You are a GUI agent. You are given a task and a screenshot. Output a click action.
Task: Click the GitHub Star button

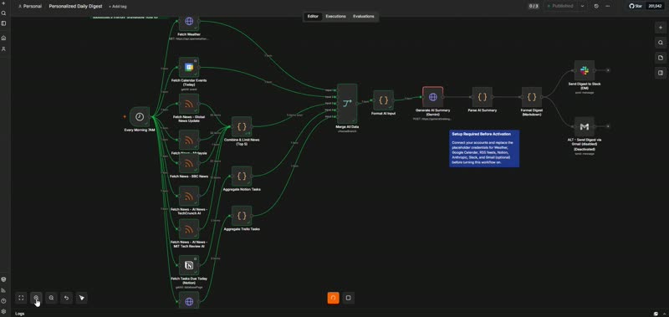coord(636,7)
